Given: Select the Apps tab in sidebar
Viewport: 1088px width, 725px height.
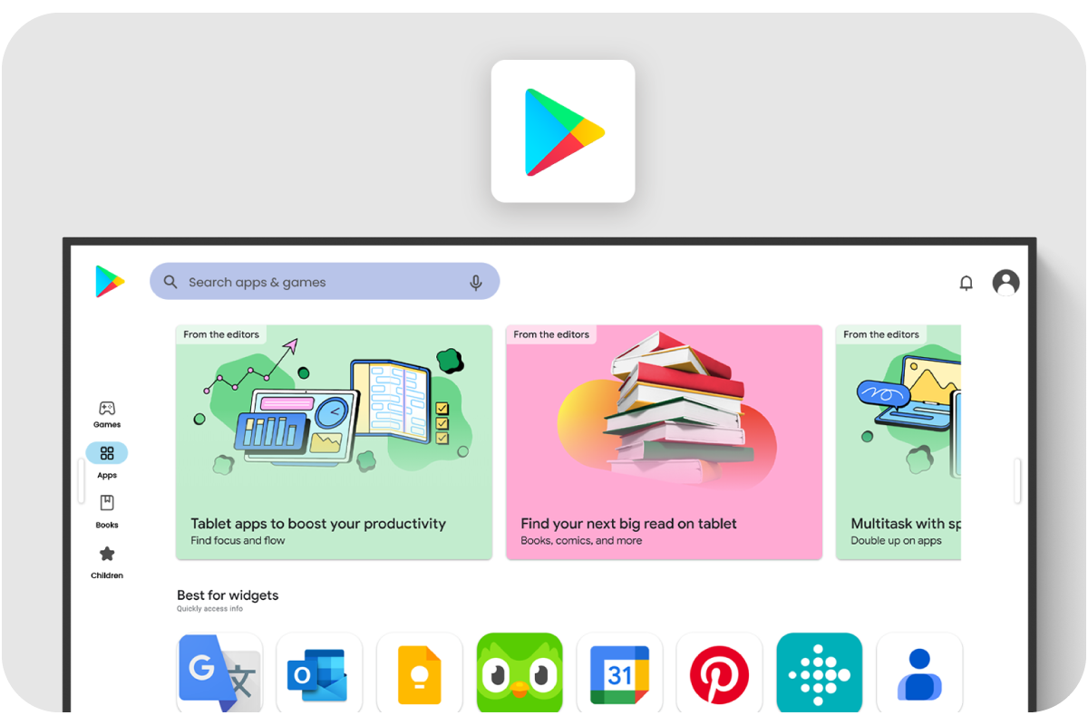Looking at the screenshot, I should pyautogui.click(x=107, y=460).
